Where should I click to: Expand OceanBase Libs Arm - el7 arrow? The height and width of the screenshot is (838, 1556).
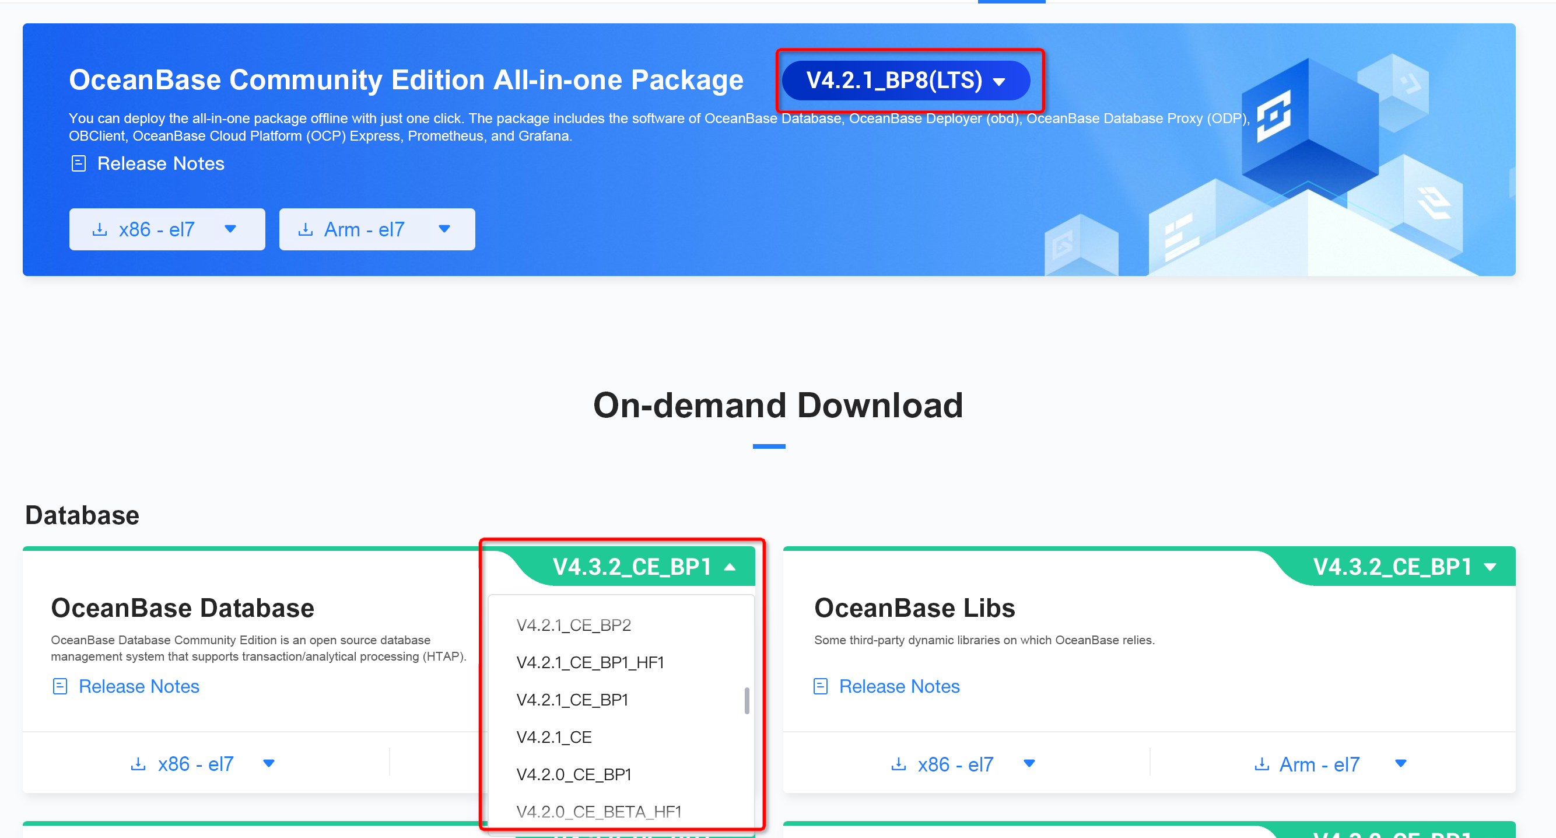[x=1401, y=764]
